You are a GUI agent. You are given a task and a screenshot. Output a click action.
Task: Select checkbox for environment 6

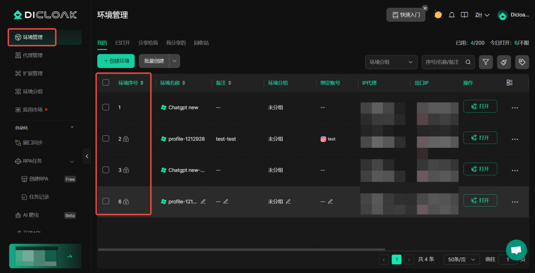click(x=106, y=201)
